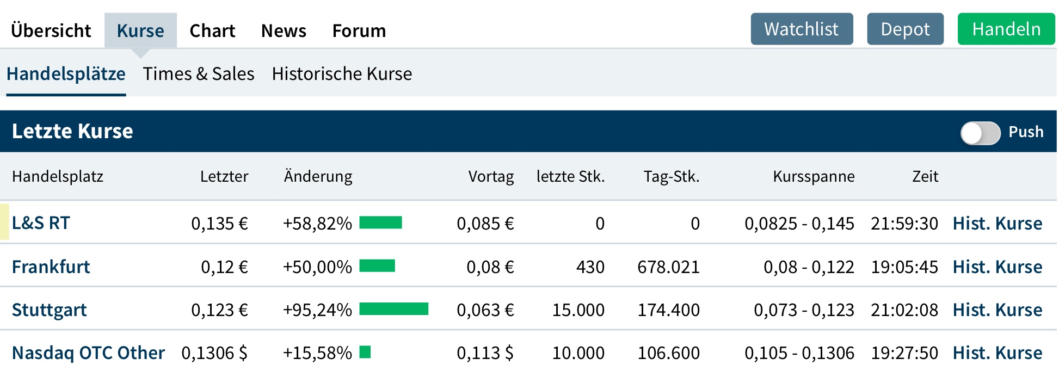Toggle the Push switch on
The height and width of the screenshot is (371, 1059).
(980, 133)
